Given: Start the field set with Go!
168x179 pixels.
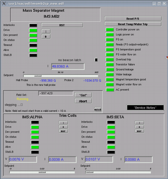Looking at the screenshot, I should coord(83,95).
